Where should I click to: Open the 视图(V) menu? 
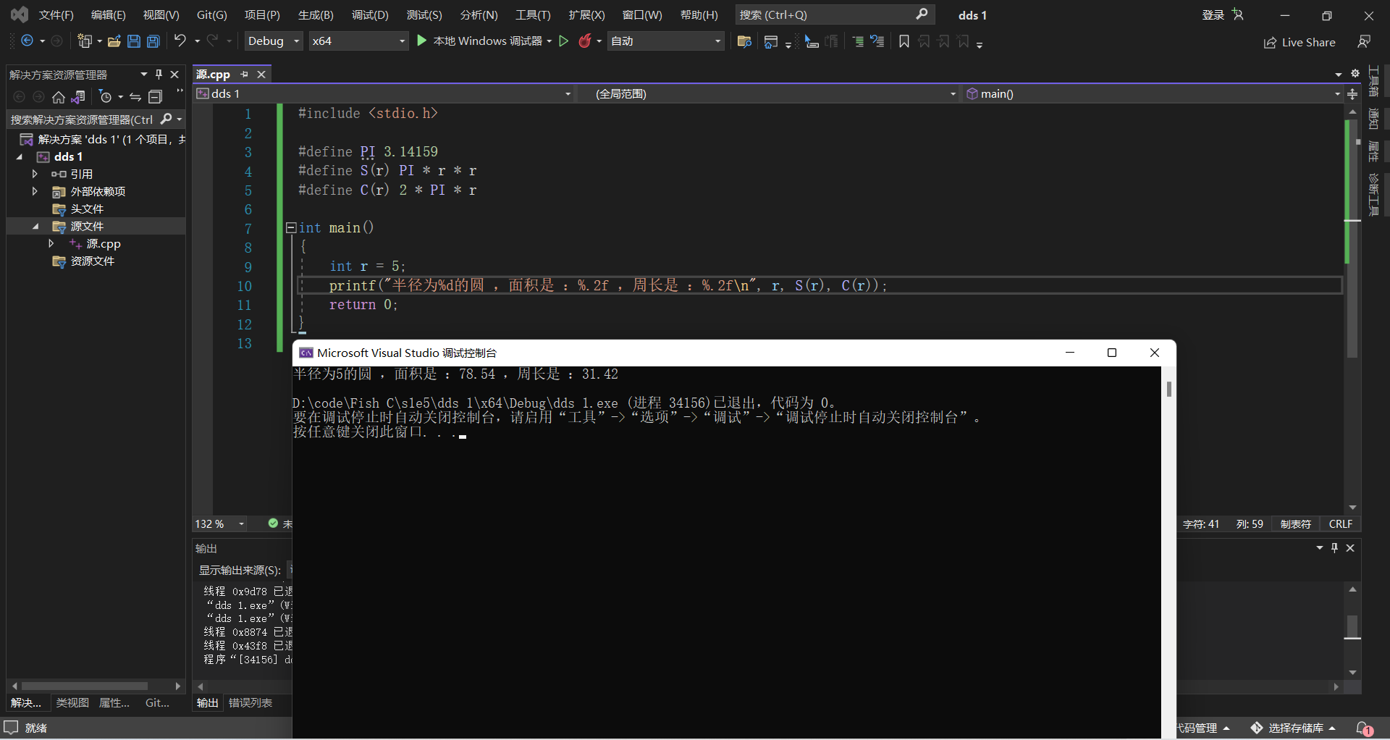coord(161,15)
